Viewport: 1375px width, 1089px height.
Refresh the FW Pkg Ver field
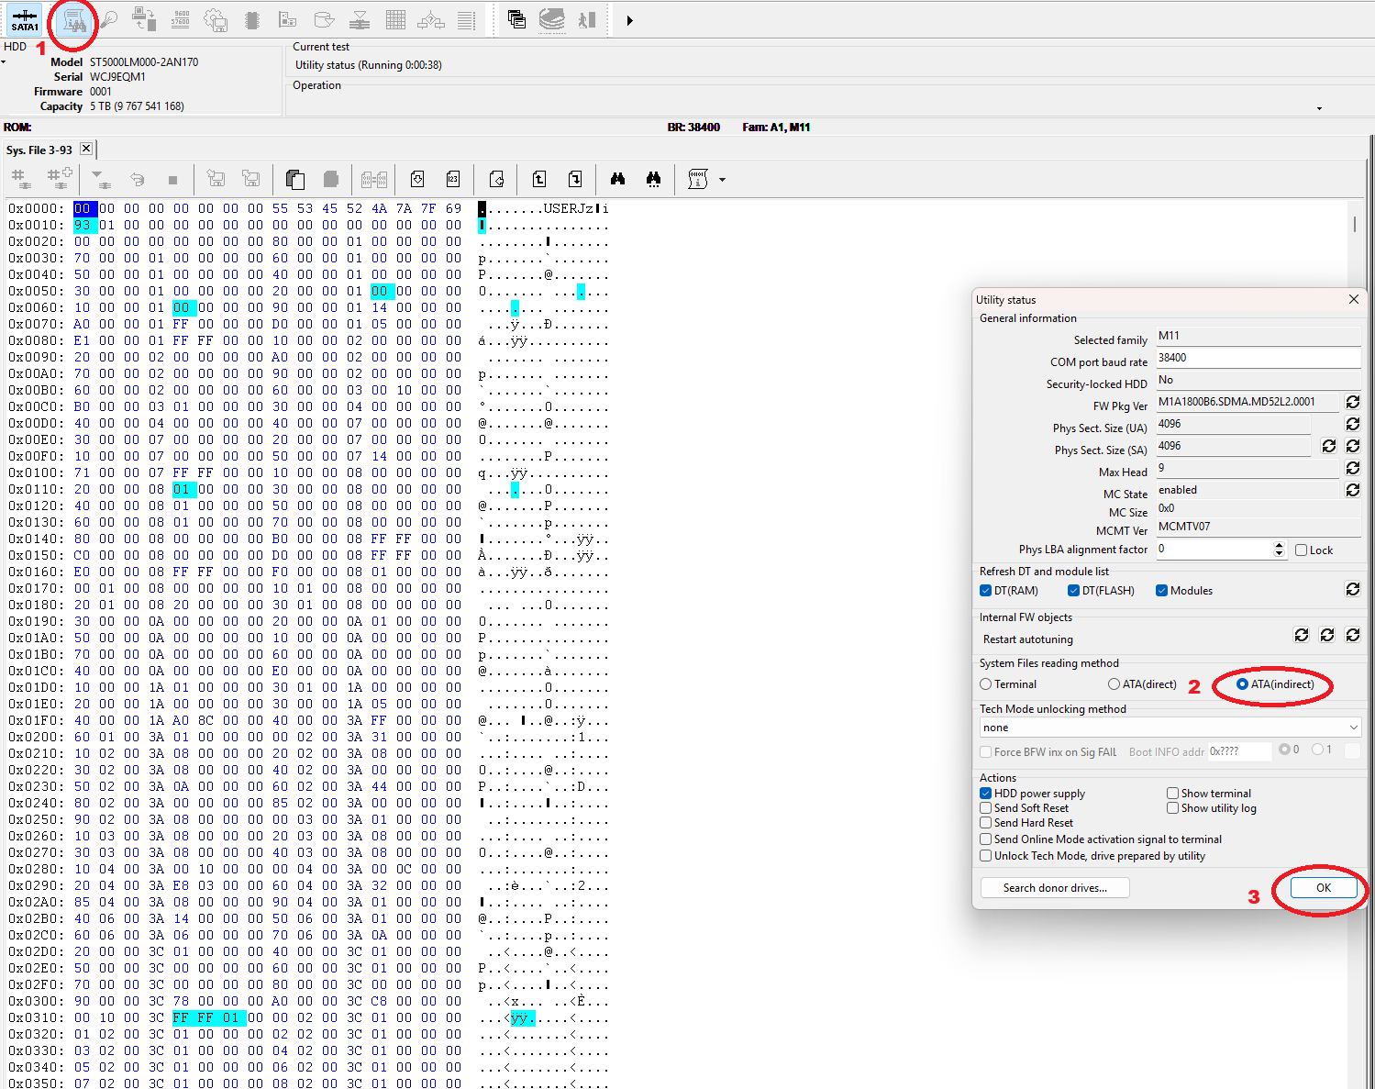[1352, 402]
